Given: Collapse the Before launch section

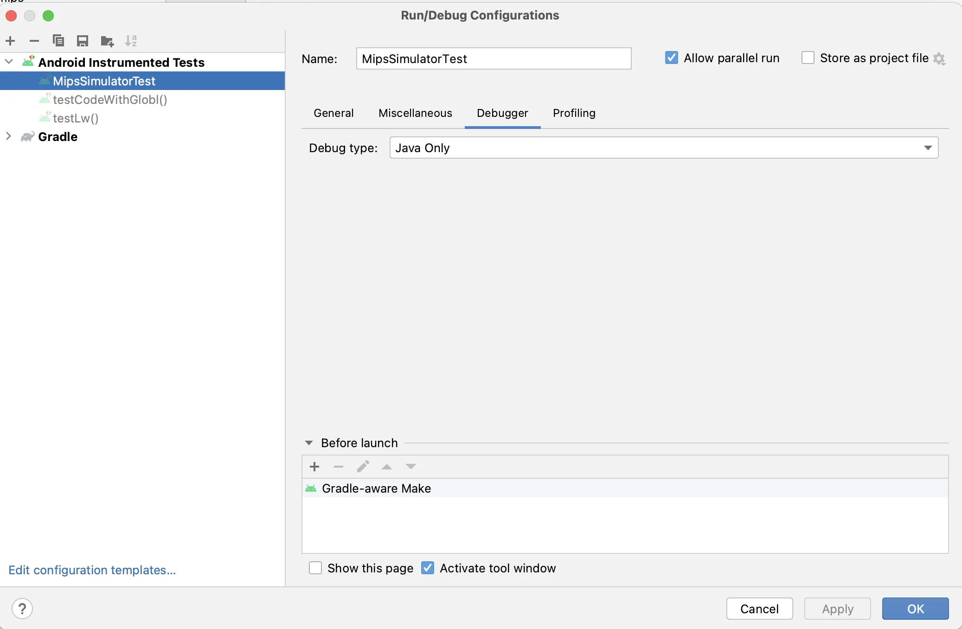Looking at the screenshot, I should click(309, 443).
